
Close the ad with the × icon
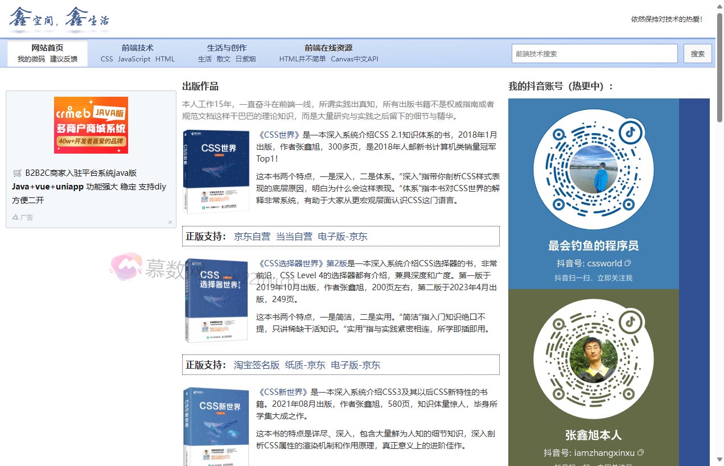pos(170,222)
